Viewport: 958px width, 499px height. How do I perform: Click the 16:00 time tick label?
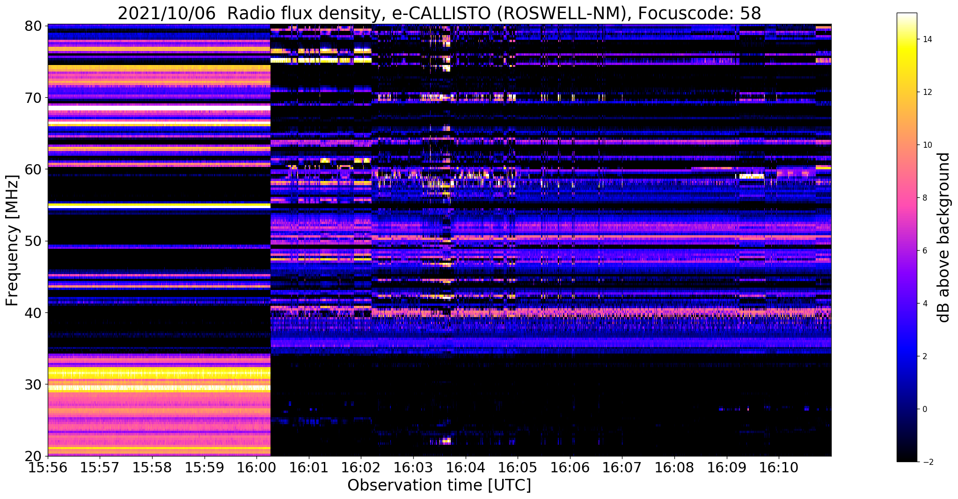[x=256, y=468]
